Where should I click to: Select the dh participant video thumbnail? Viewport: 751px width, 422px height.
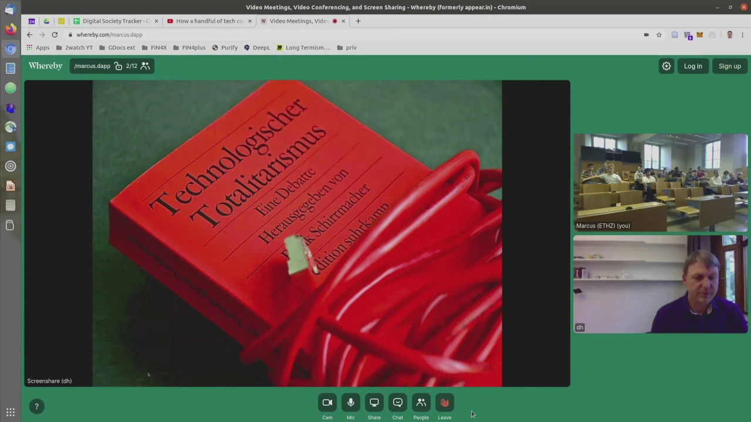click(x=661, y=284)
